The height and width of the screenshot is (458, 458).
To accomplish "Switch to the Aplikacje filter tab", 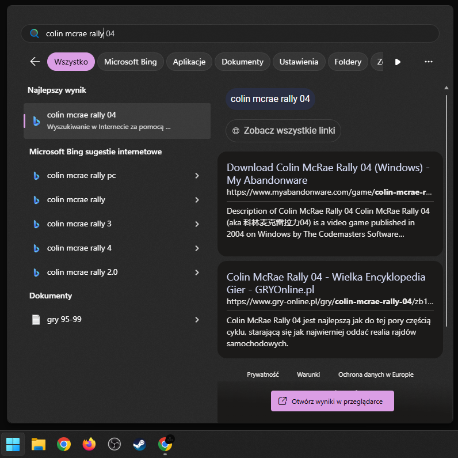I will pyautogui.click(x=189, y=62).
